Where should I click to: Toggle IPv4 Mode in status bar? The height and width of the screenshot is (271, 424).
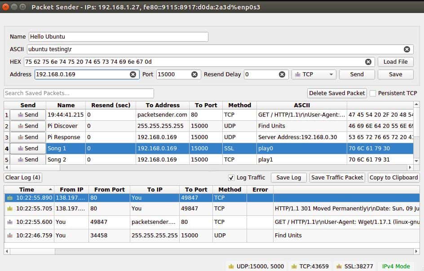(x=396, y=267)
